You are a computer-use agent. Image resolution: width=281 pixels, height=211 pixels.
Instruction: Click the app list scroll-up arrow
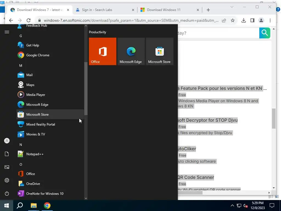tap(86, 26)
